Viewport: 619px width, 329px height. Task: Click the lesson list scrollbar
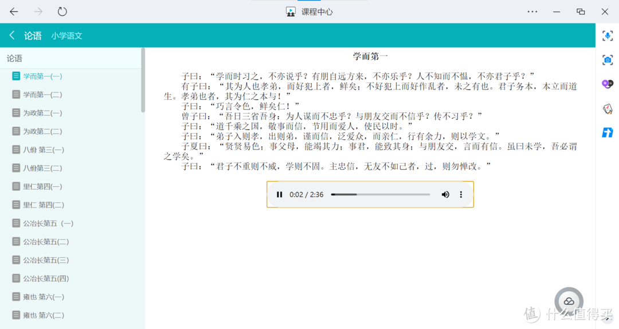[x=143, y=80]
